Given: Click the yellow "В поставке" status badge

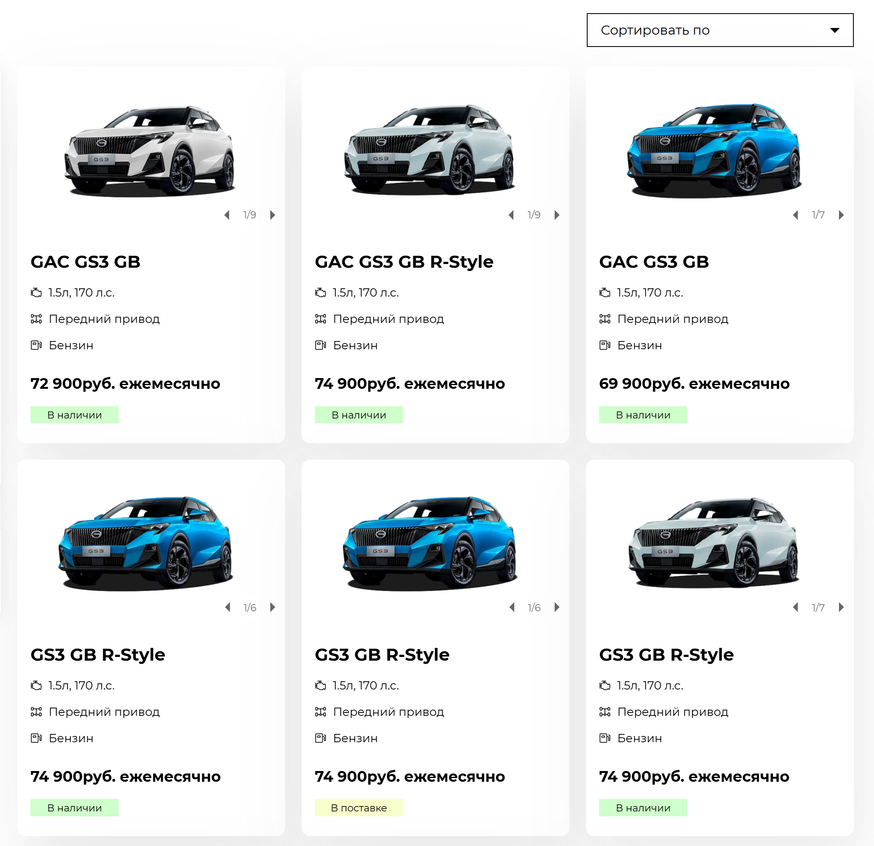Looking at the screenshot, I should coord(359,808).
